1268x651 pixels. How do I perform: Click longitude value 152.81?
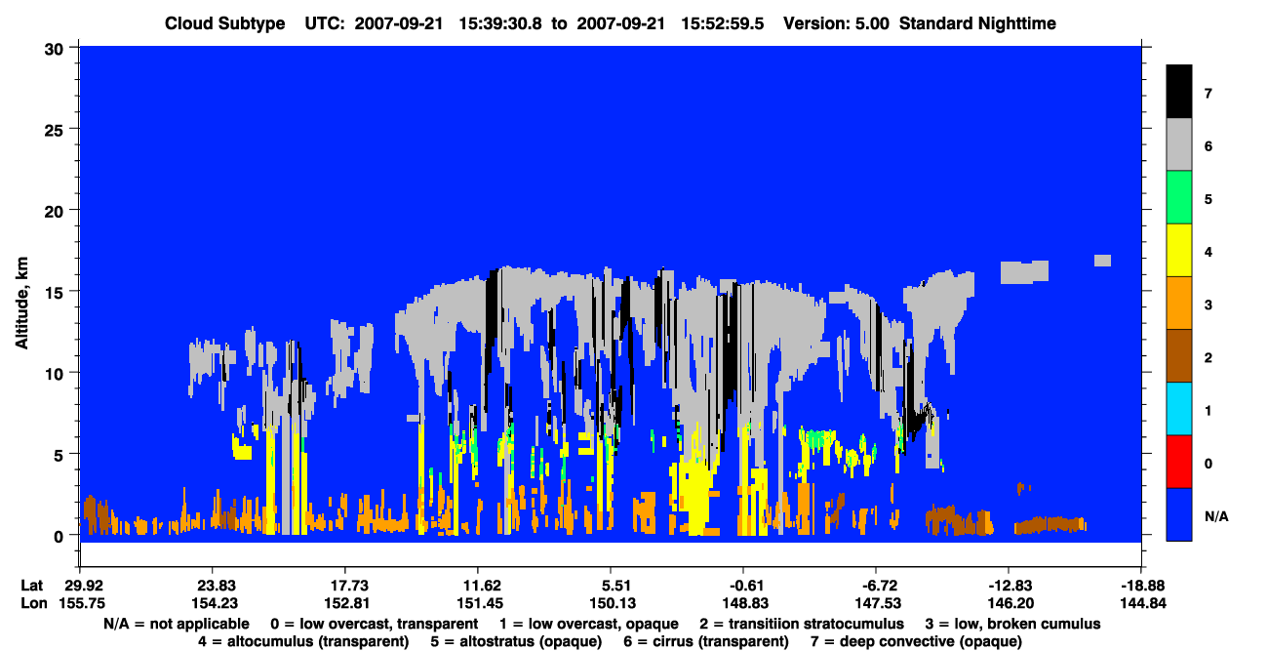click(x=344, y=603)
